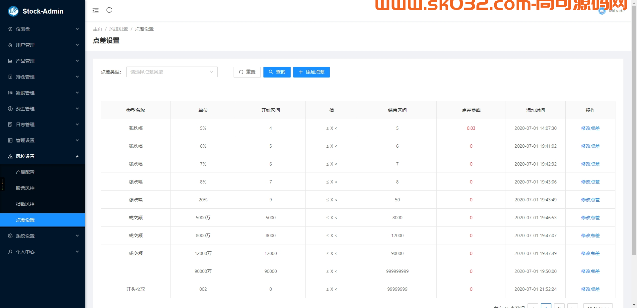Click the 查询 search button
637x308 pixels.
tap(277, 72)
